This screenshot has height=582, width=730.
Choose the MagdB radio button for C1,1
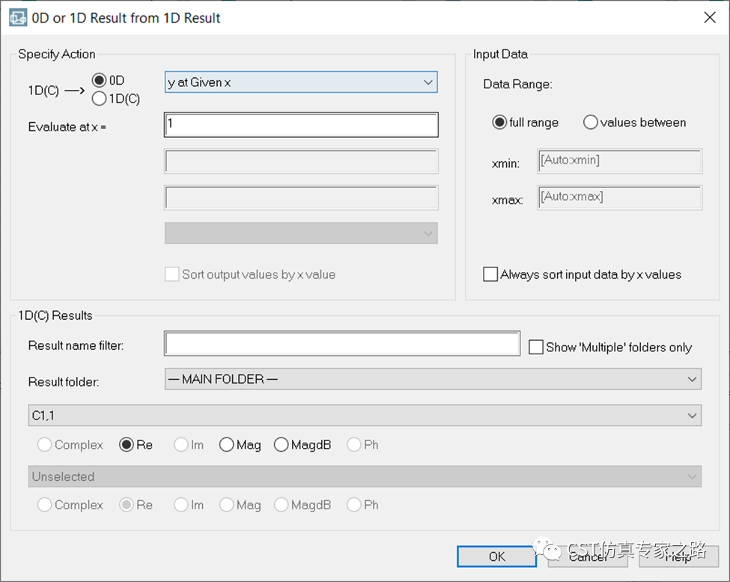point(282,445)
